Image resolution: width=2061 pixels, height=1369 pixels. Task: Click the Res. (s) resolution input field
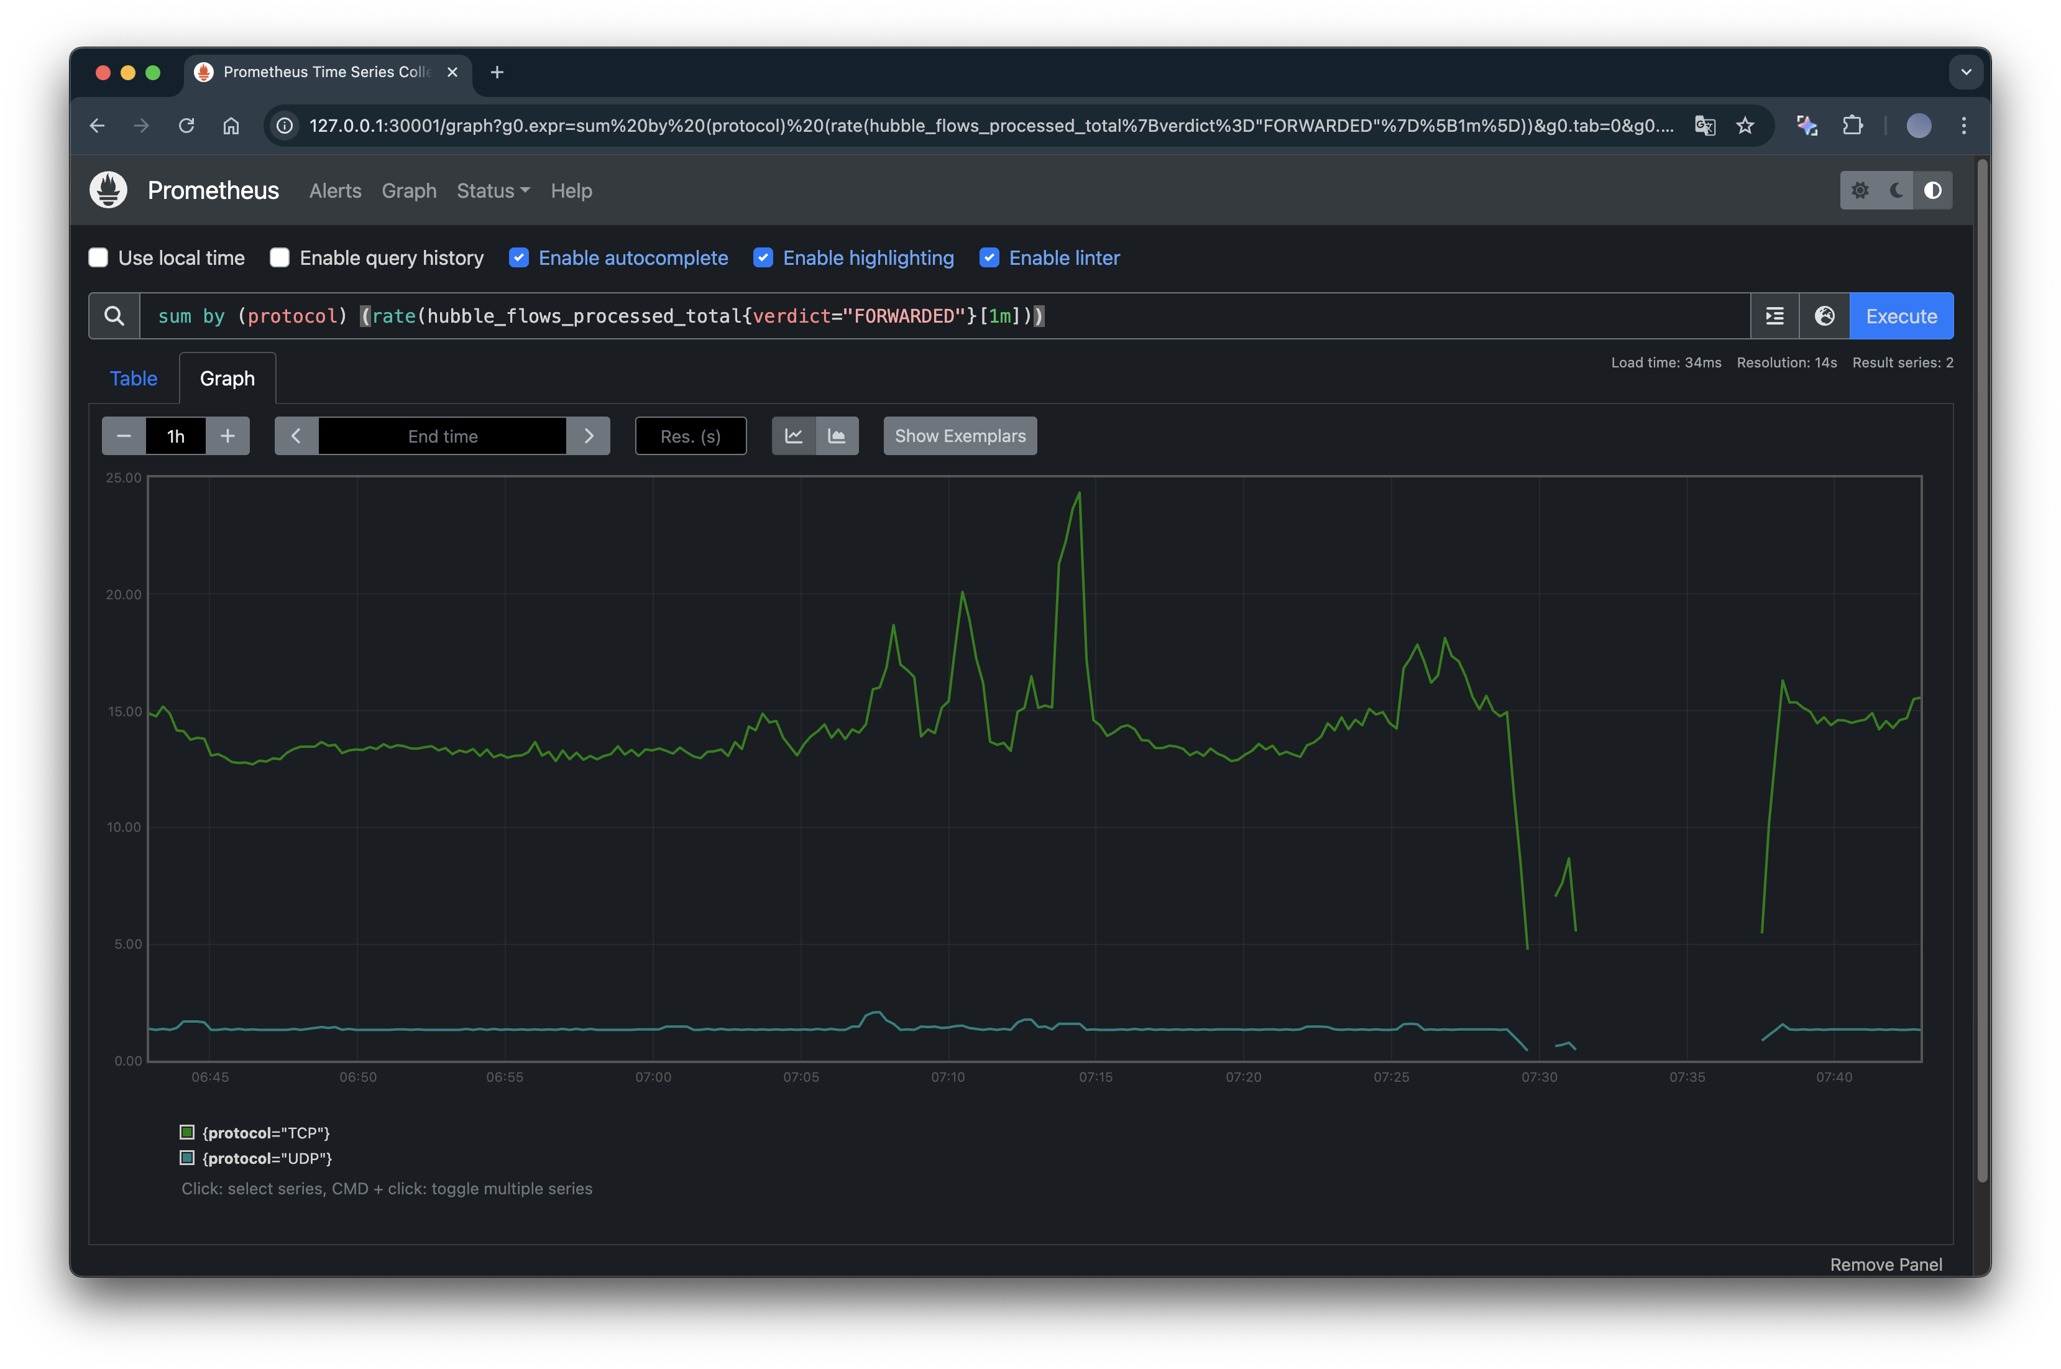(690, 436)
